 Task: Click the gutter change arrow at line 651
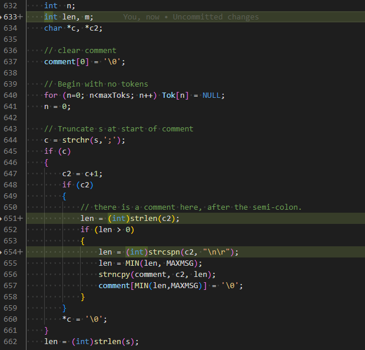pos(1,219)
